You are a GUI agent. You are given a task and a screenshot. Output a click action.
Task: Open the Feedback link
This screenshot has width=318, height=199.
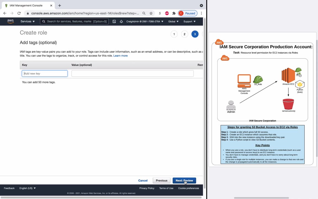pos(9,188)
